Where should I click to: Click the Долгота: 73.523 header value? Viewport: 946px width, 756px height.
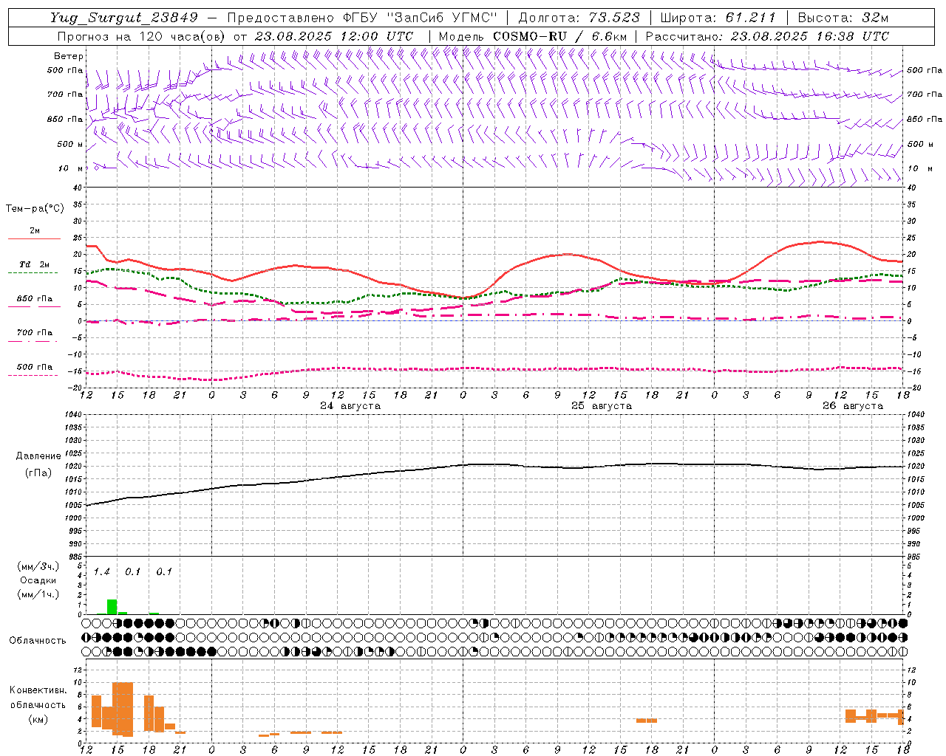[579, 18]
